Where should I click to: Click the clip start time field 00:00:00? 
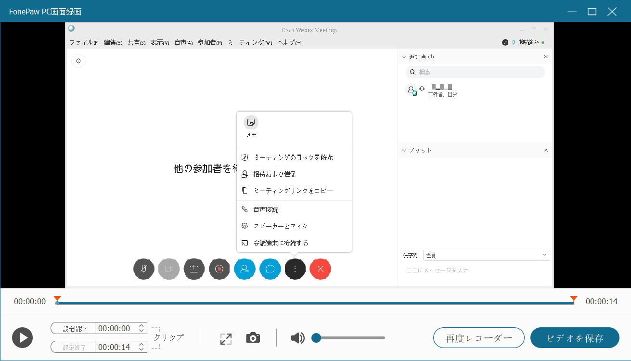[x=115, y=328]
